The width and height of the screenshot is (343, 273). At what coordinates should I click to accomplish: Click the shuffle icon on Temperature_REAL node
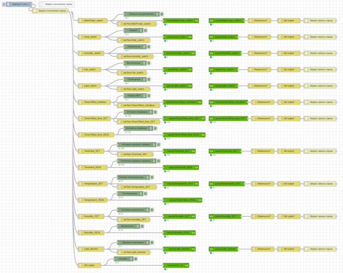pos(80,200)
